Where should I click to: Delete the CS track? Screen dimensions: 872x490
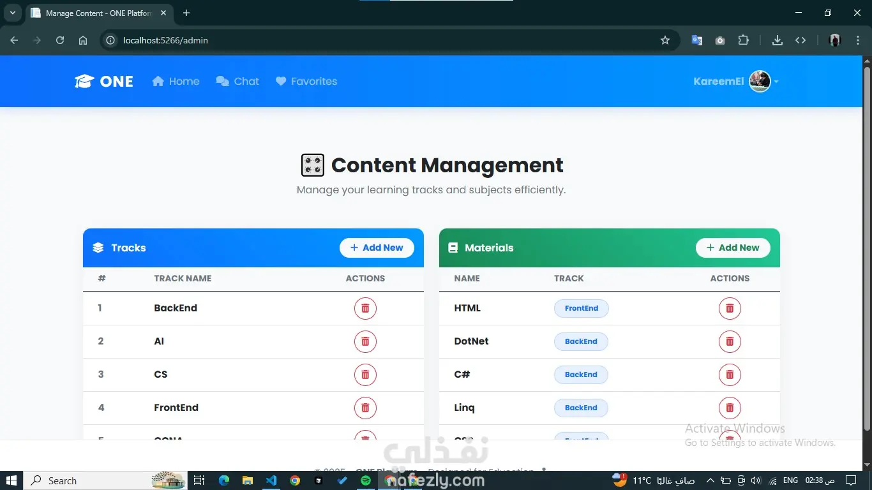click(x=365, y=375)
